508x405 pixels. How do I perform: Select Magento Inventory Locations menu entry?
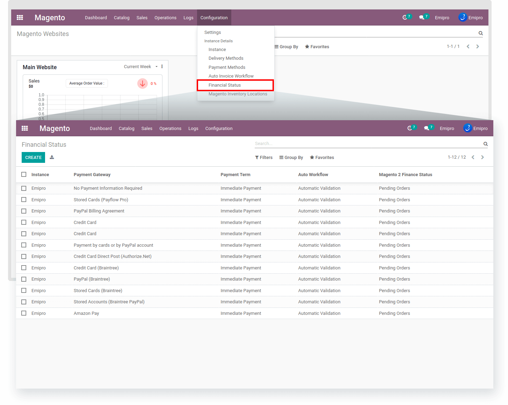click(x=238, y=94)
